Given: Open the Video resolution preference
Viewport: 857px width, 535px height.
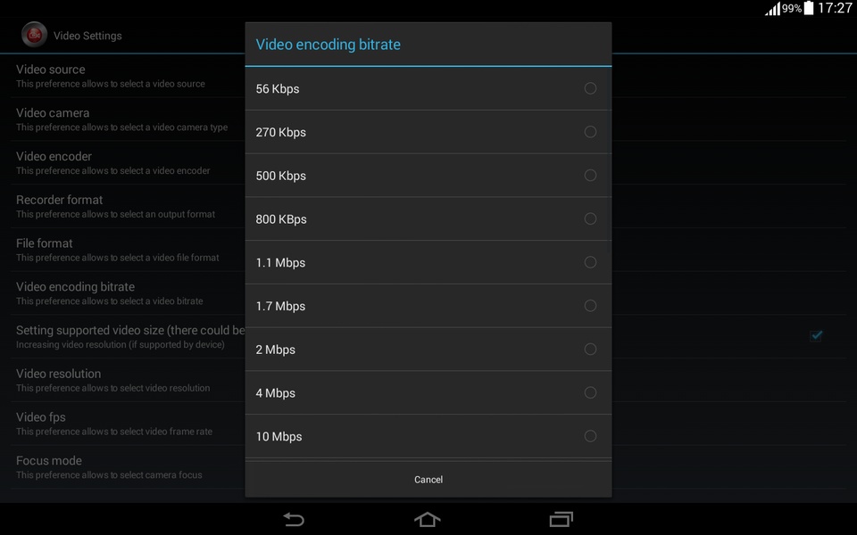Looking at the screenshot, I should tap(128, 380).
